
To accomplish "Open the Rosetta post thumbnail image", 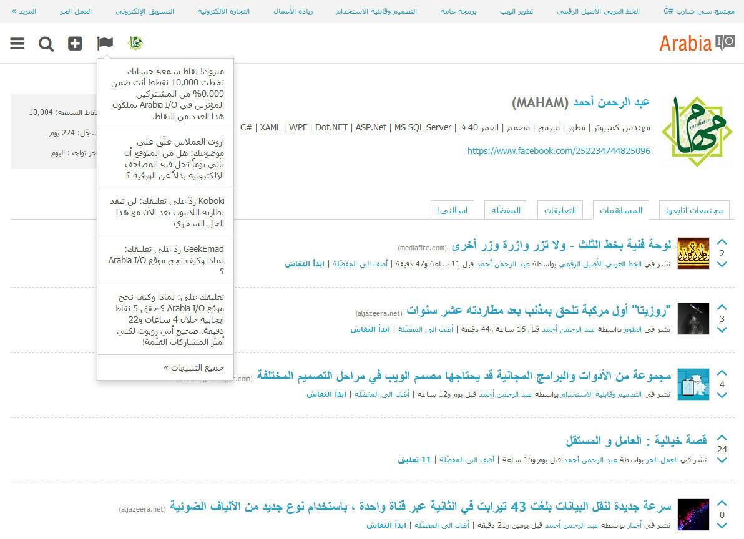I will 693,319.
